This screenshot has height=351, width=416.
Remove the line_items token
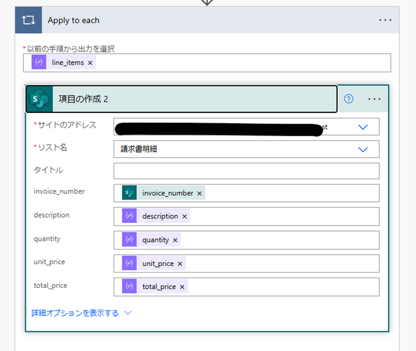90,63
